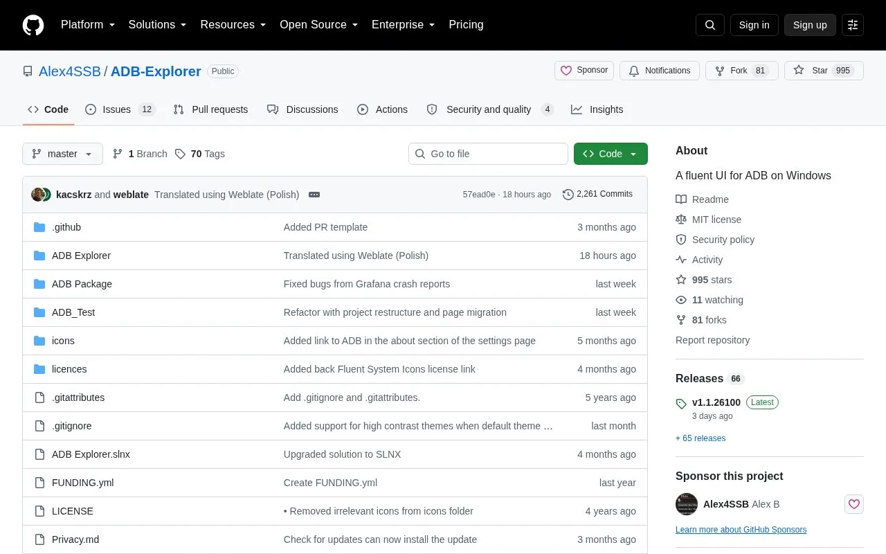The height and width of the screenshot is (554, 886).
Task: Click the heart sponsor button beside Alex4SSB
Action: click(854, 504)
